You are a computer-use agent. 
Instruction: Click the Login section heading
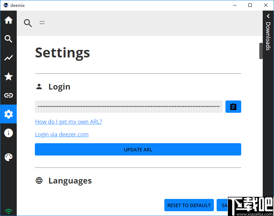click(59, 87)
